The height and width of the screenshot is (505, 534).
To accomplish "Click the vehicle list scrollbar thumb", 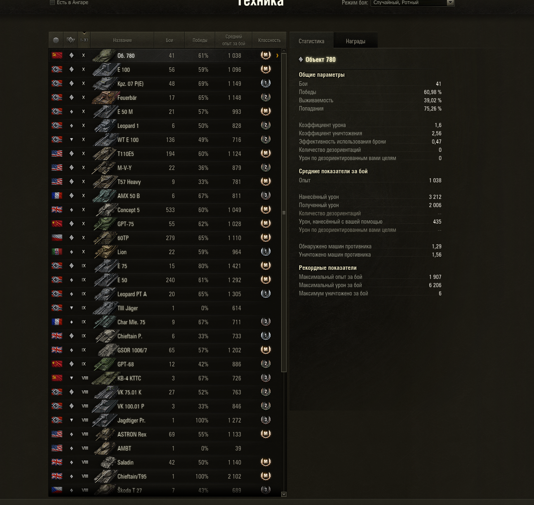I will pyautogui.click(x=284, y=212).
